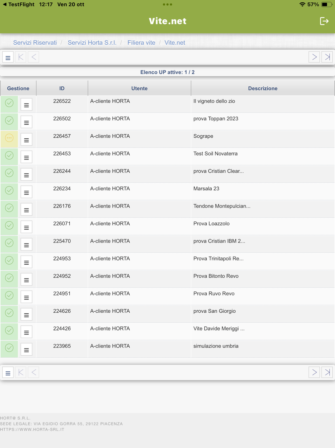Click the Utente column header
335x448 pixels.
click(139, 88)
